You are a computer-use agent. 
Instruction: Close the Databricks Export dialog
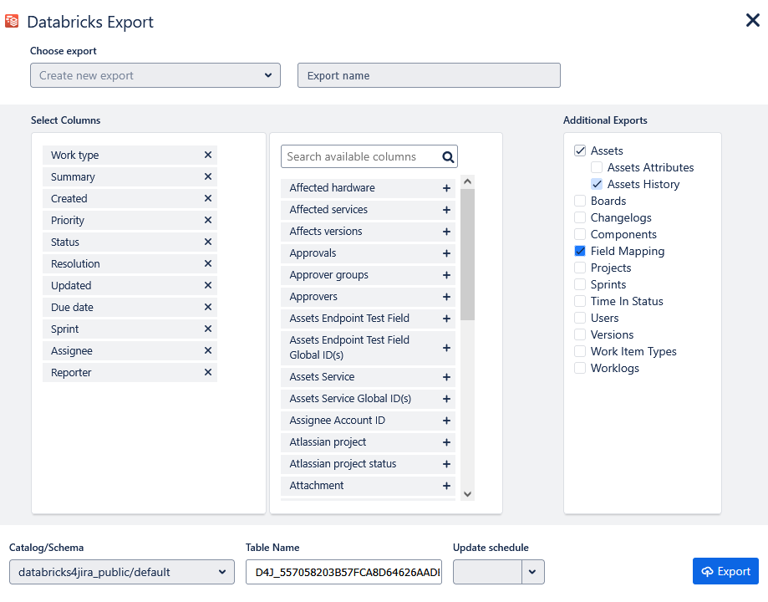click(x=752, y=20)
